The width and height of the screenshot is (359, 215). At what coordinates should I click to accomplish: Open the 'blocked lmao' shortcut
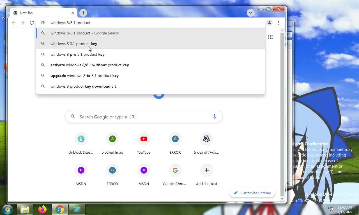tap(112, 143)
